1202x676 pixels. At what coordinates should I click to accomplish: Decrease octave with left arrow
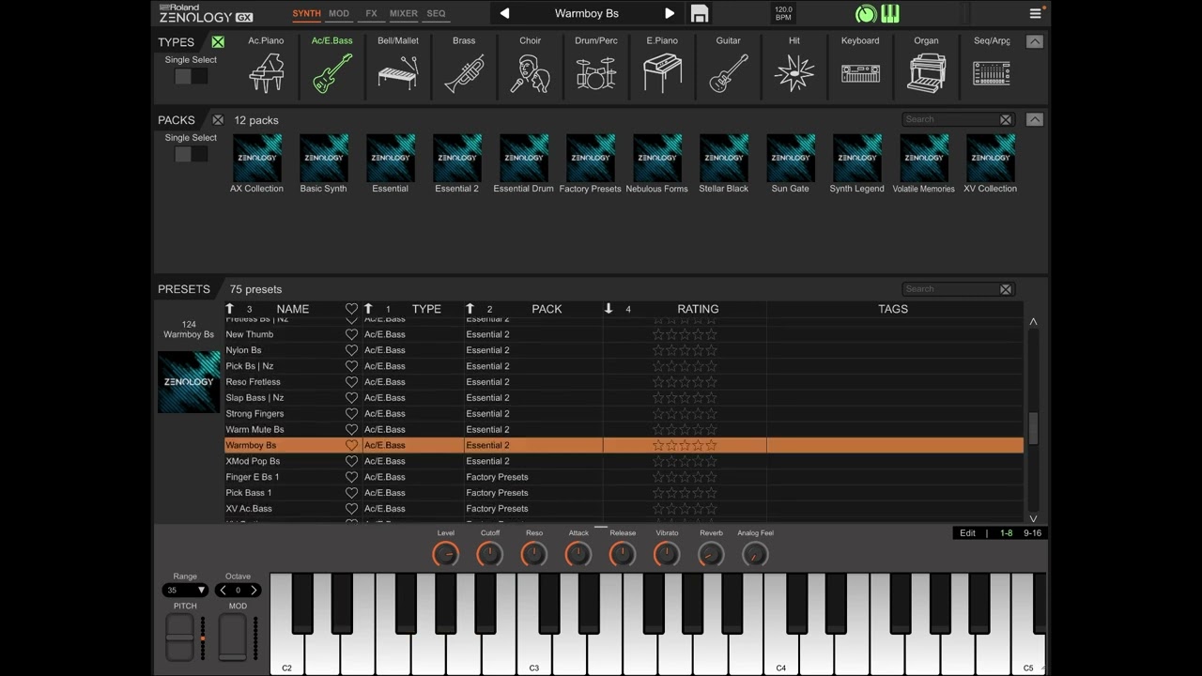point(223,591)
